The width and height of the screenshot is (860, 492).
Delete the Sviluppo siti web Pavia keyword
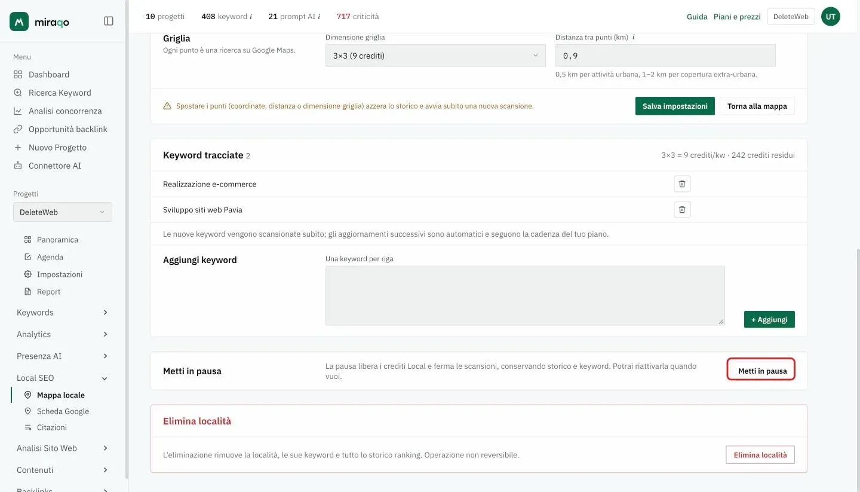click(682, 210)
